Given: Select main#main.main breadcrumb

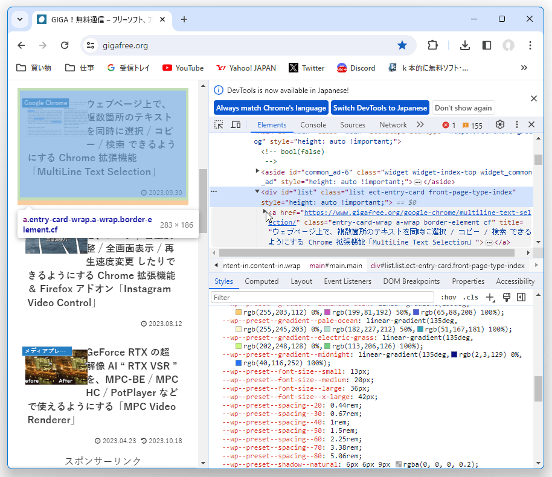Looking at the screenshot, I should (336, 266).
